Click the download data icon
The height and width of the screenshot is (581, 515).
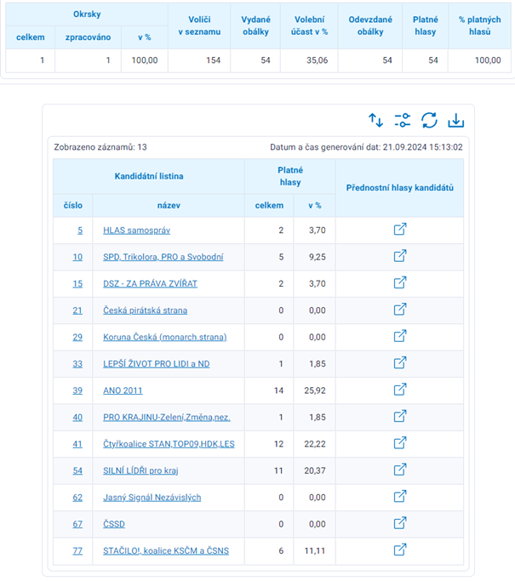tap(456, 121)
